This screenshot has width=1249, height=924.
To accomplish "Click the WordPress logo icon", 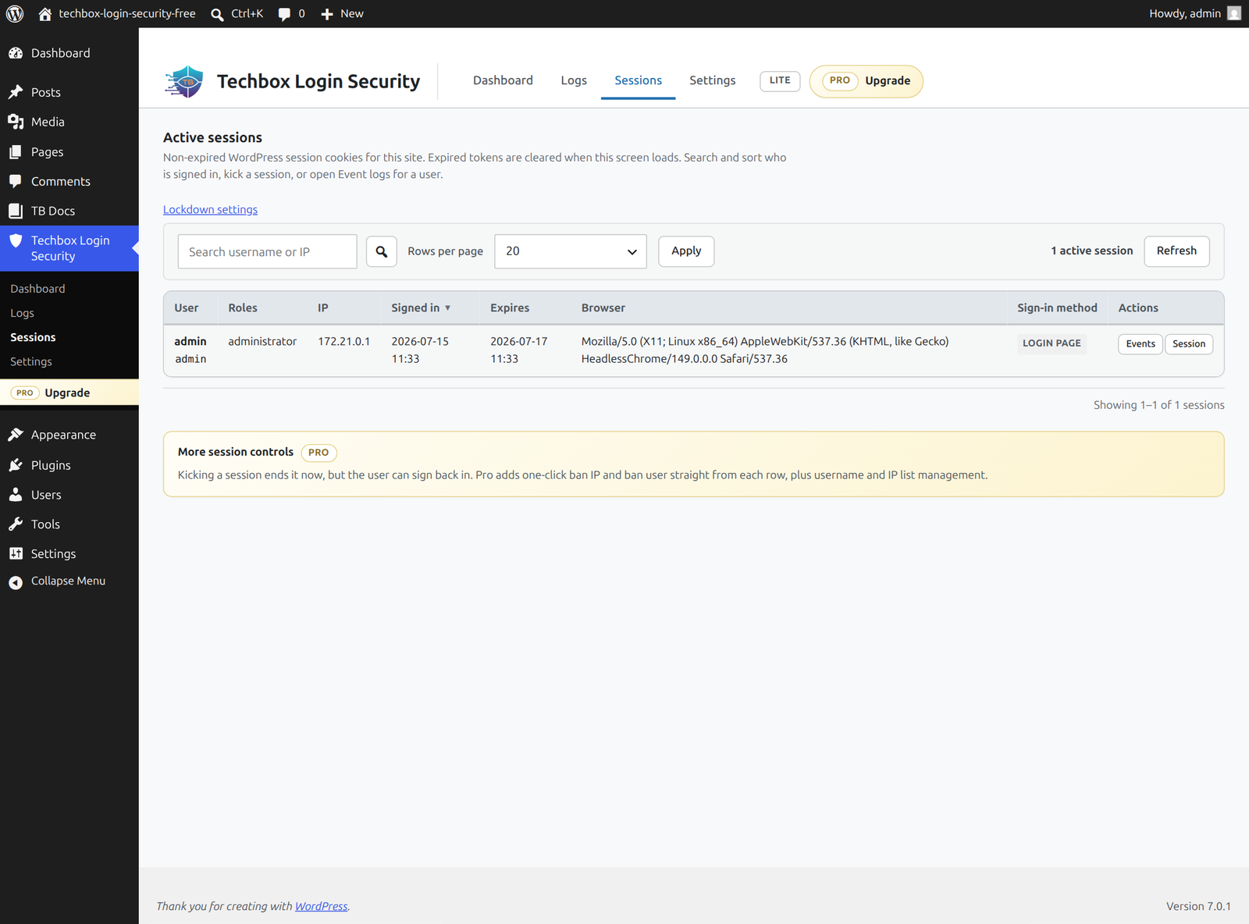I will pos(15,14).
